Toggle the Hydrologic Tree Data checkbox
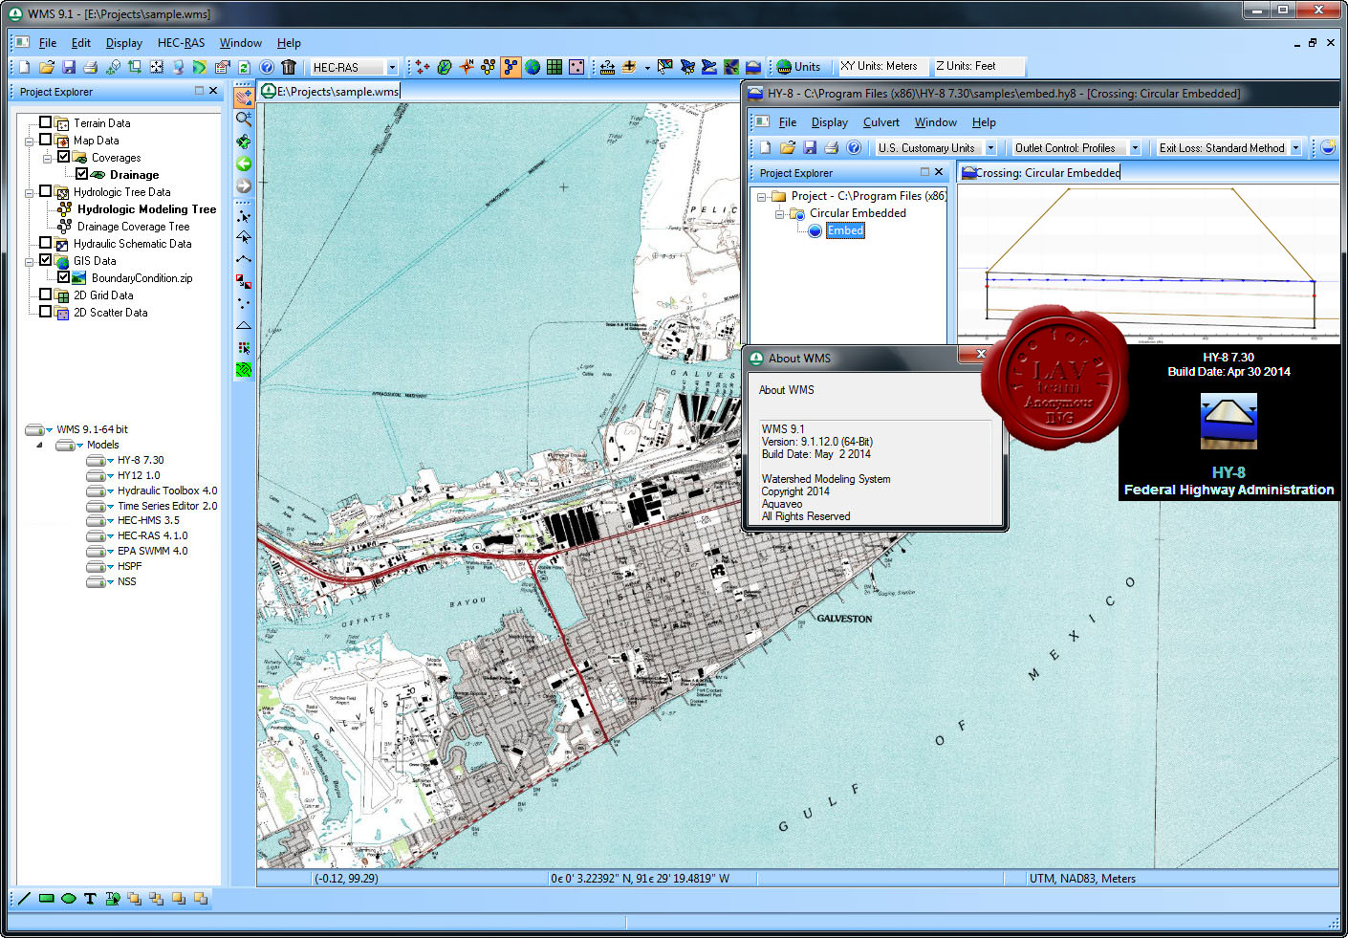This screenshot has width=1348, height=938. [45, 191]
